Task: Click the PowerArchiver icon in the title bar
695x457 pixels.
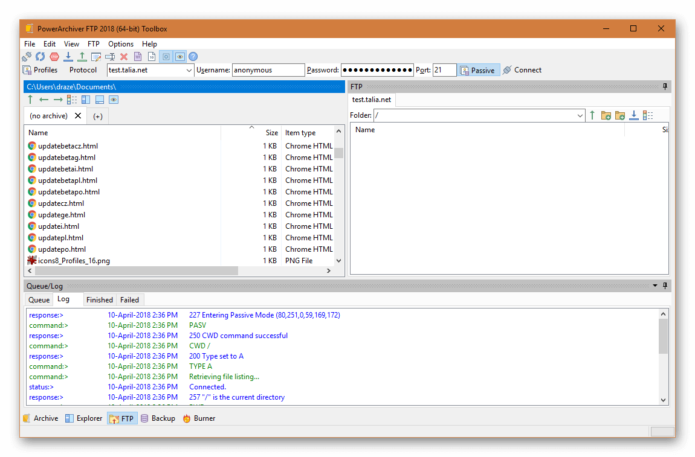Action: point(29,29)
